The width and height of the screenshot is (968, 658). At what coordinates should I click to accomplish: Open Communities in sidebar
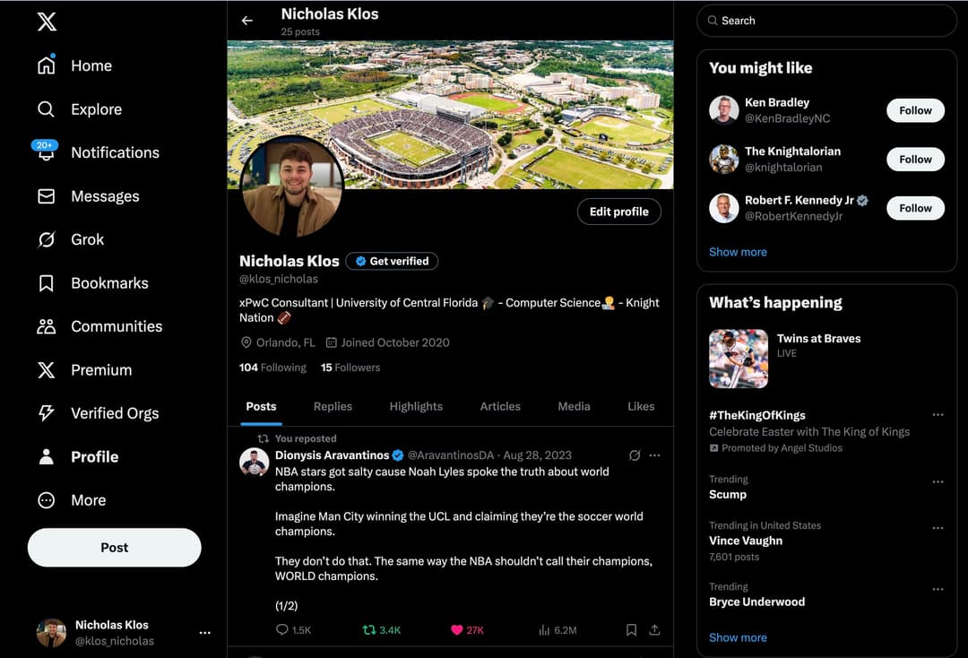100,326
